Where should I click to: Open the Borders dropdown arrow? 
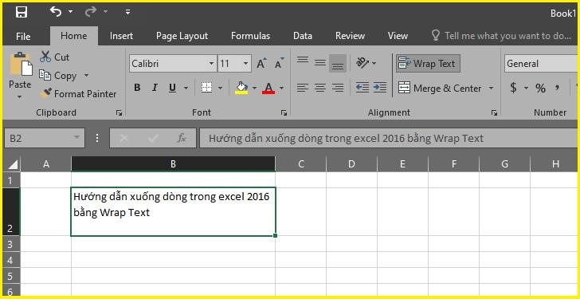click(220, 88)
